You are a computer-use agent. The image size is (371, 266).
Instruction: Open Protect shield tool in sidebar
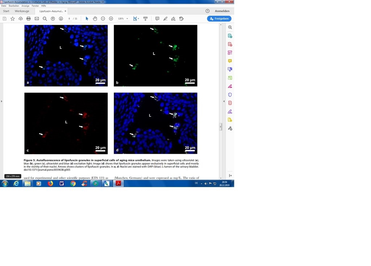[230, 95]
